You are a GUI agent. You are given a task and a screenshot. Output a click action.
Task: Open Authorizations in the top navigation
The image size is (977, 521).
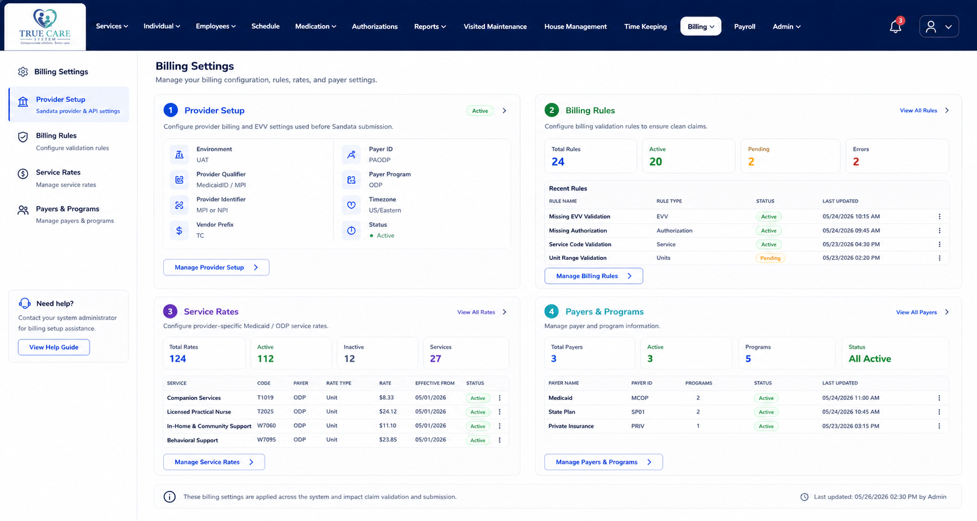pos(375,26)
